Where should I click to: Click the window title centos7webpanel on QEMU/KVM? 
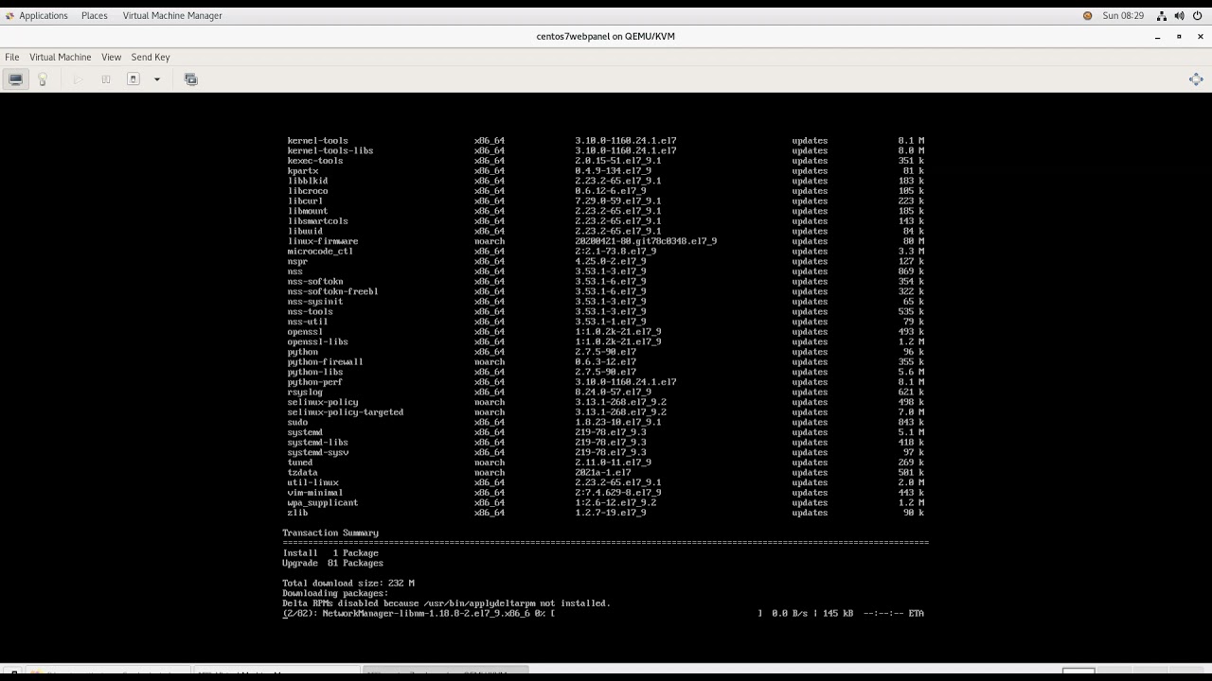pyautogui.click(x=605, y=36)
